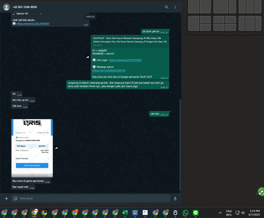Open search in the WhatsApp chat header
Image resolution: width=264 pixels, height=218 pixels.
[x=166, y=7]
